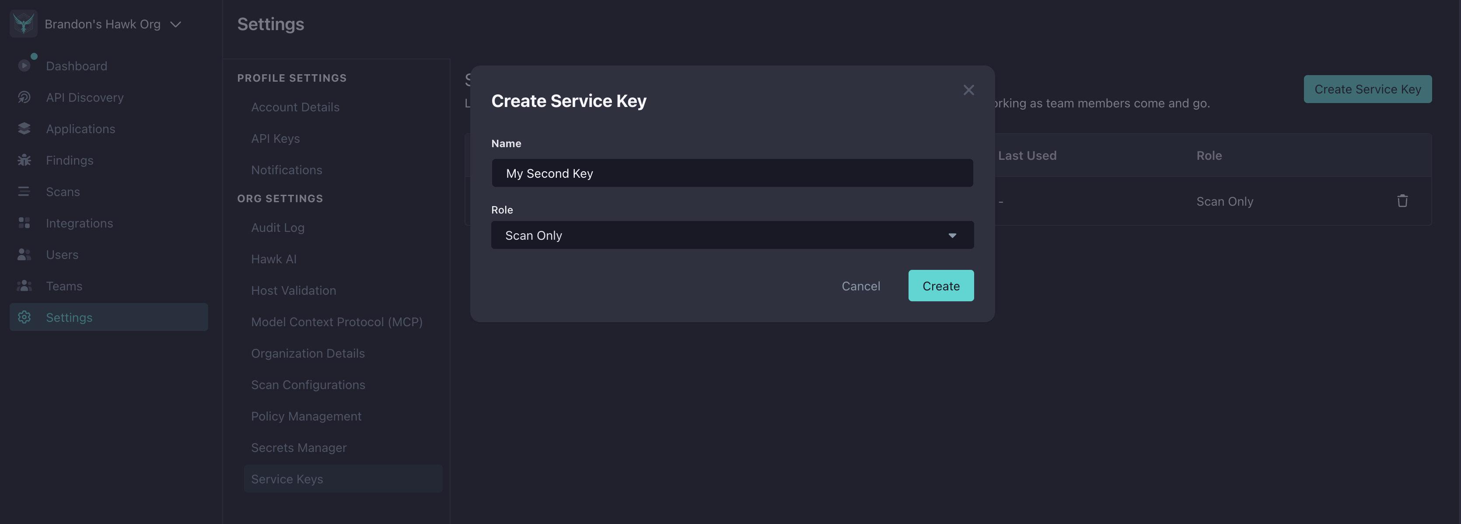Select the Scans list icon
1461x524 pixels.
pyautogui.click(x=24, y=191)
